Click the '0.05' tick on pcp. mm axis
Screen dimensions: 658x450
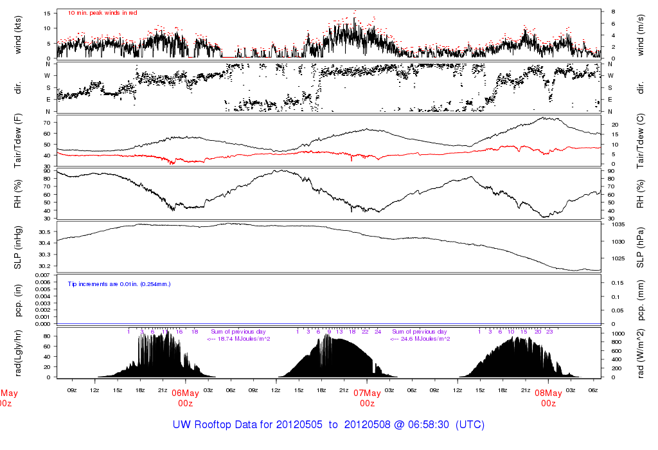[618, 310]
